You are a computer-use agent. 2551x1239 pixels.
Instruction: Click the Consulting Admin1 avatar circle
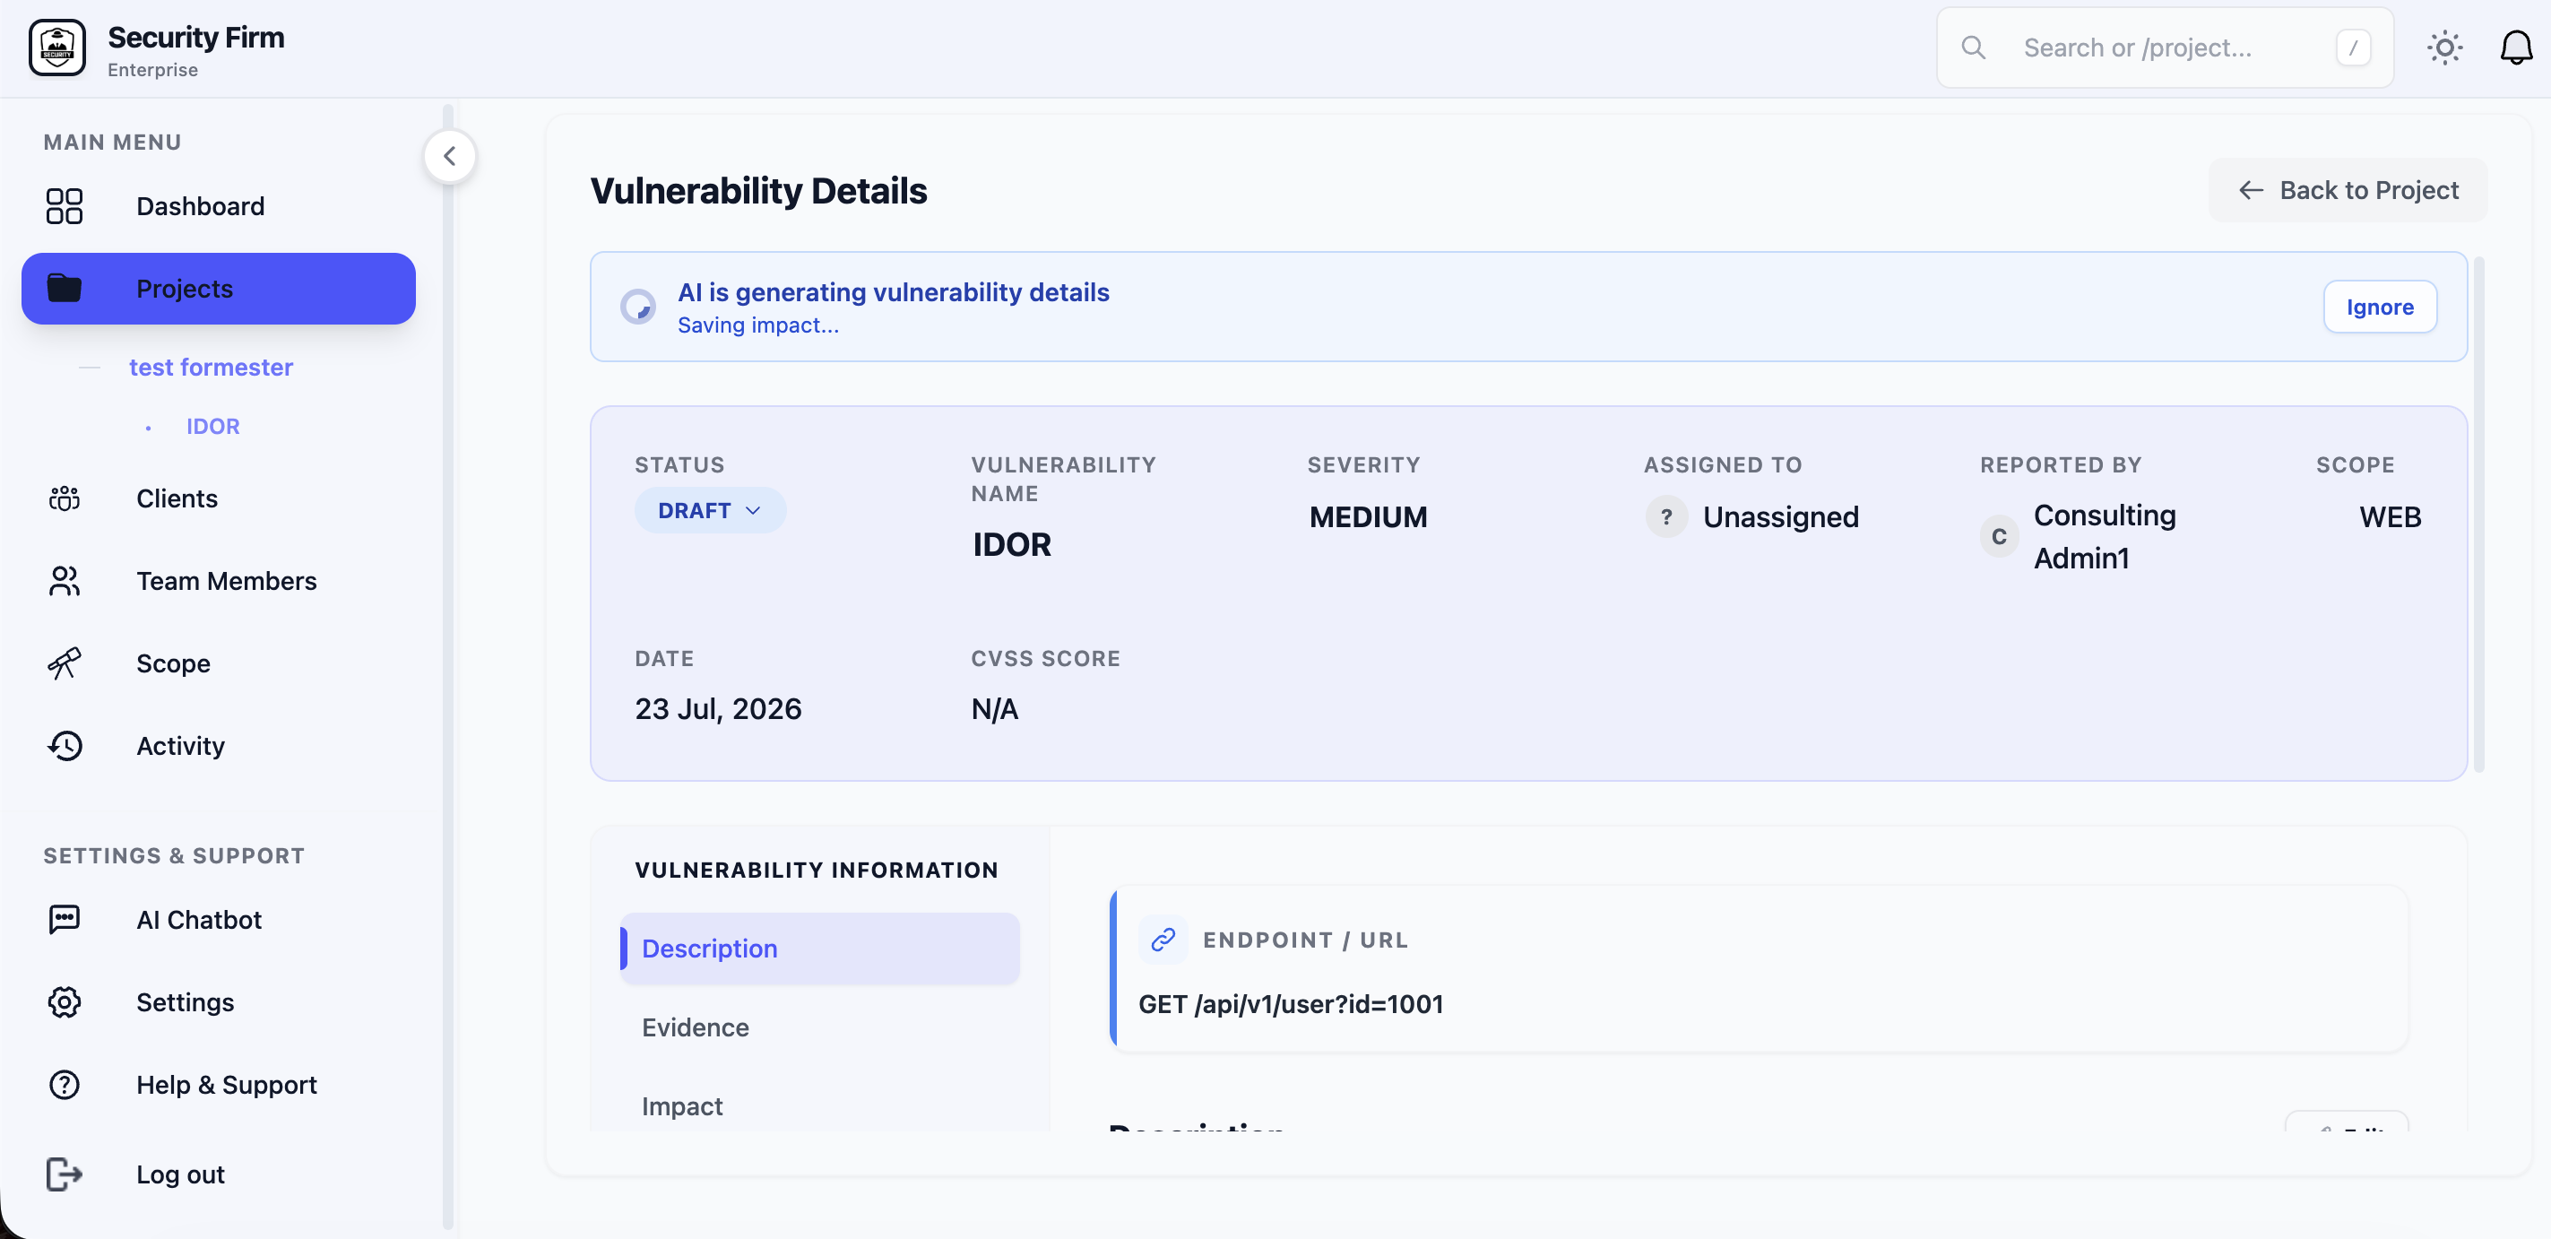click(x=1999, y=536)
